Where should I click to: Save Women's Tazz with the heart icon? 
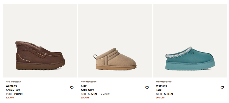(x=222, y=88)
